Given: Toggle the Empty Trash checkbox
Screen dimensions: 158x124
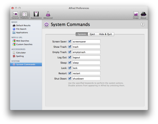Looking at the screenshot, I should pyautogui.click(x=70, y=52).
